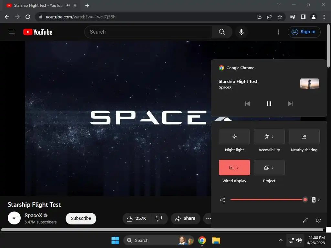Bookmark this tab with star icon

[x=280, y=17]
